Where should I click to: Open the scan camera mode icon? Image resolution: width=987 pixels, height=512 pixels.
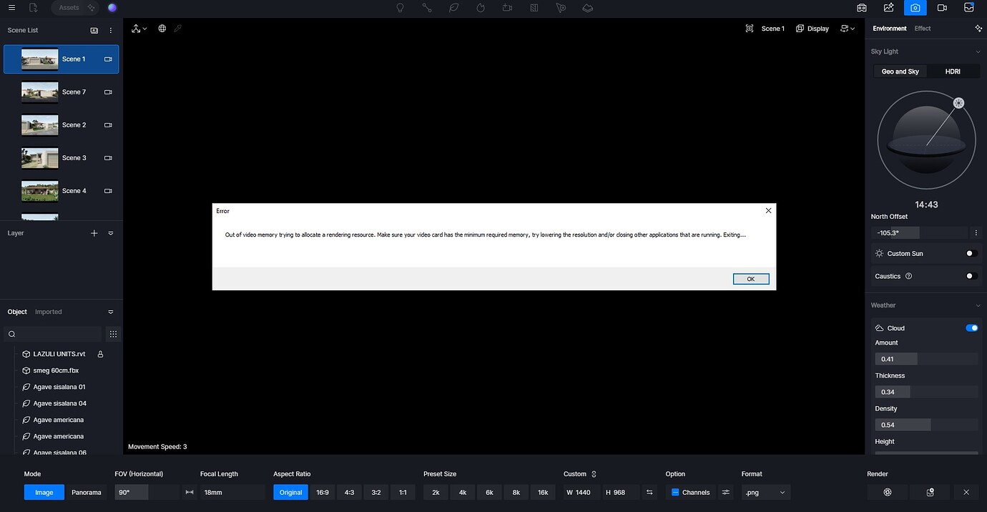(x=862, y=8)
